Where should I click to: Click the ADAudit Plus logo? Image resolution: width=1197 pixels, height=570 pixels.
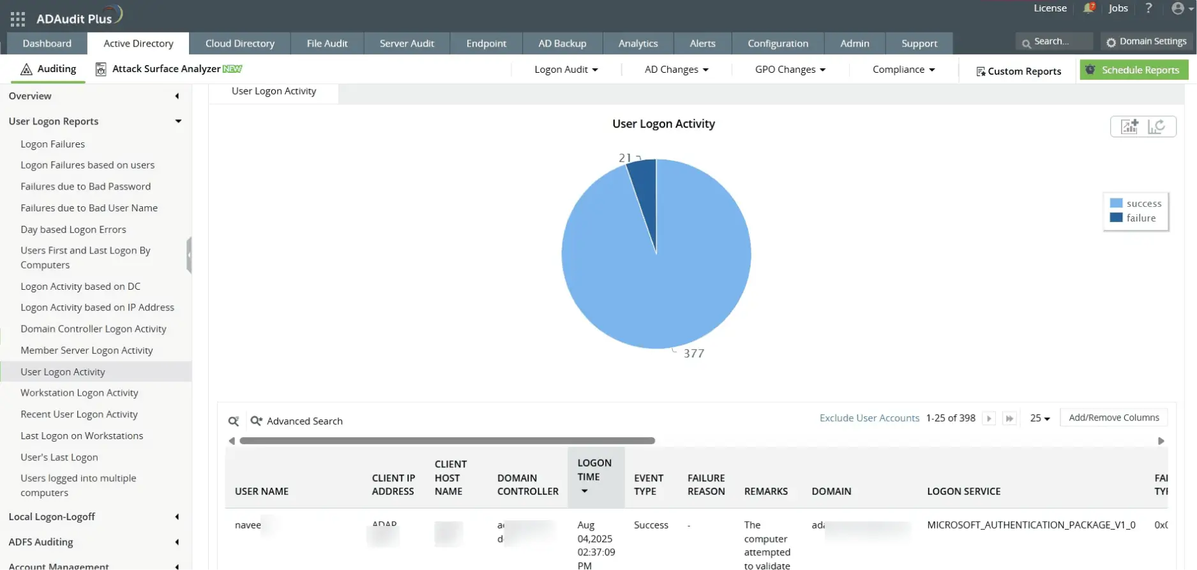[x=79, y=16]
